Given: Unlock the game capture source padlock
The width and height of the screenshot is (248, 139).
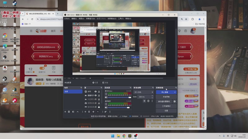Looking at the screenshot, I should [99, 107].
